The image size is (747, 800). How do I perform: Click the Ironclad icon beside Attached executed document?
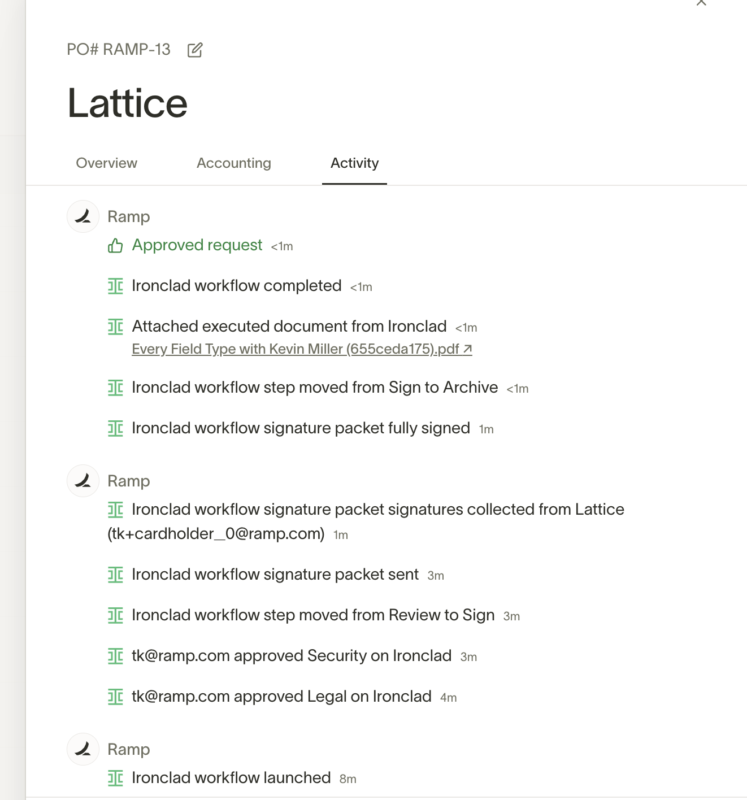pyautogui.click(x=115, y=327)
